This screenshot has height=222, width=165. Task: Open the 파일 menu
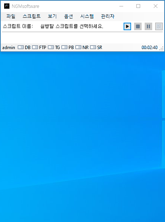pos(11,16)
